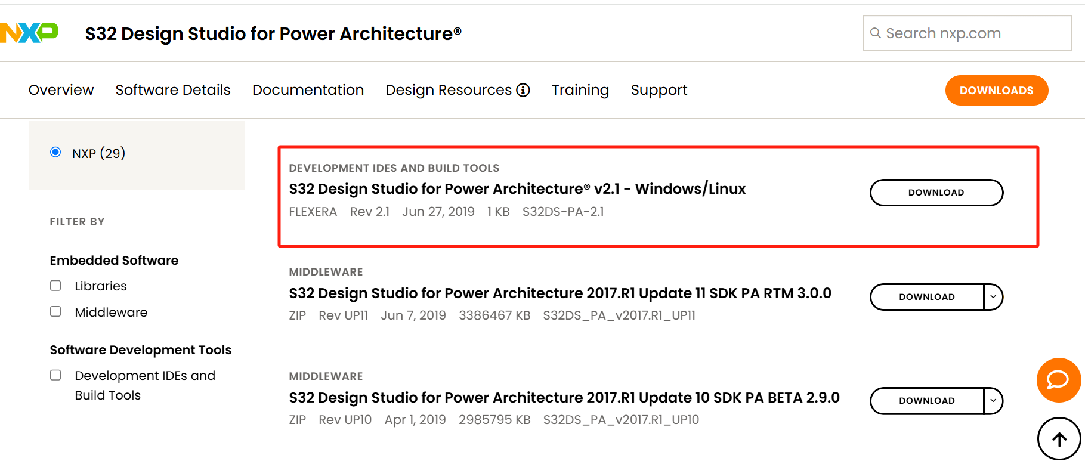The image size is (1085, 464).
Task: Download Update 11 SDK PA RTM 3.0.0
Action: click(x=927, y=296)
